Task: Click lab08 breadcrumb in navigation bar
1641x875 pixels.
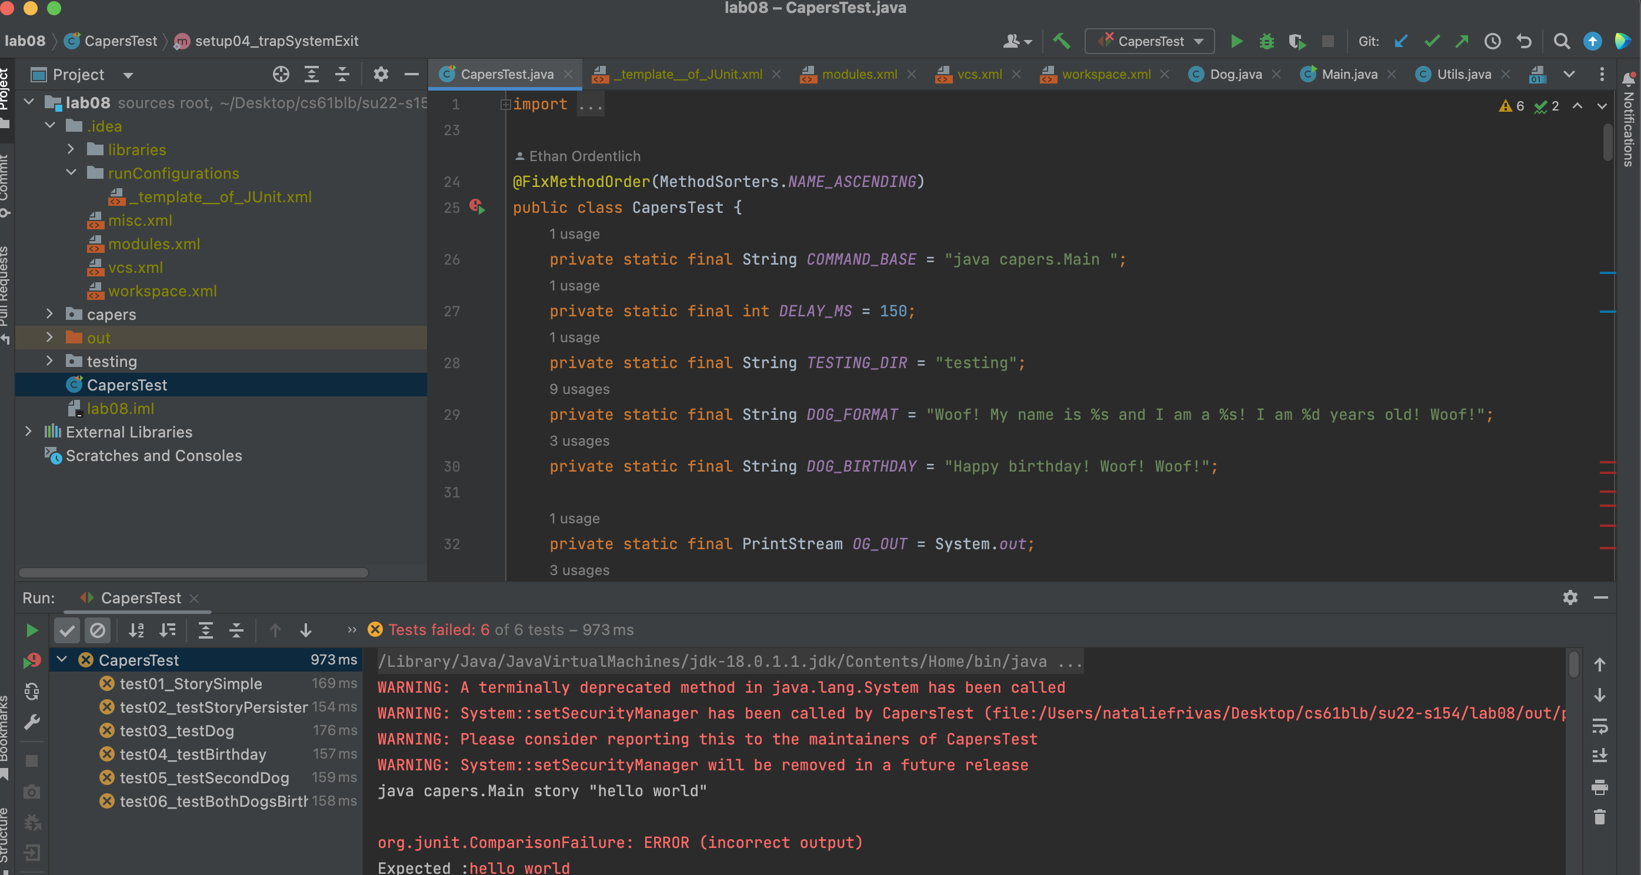Action: pos(25,41)
